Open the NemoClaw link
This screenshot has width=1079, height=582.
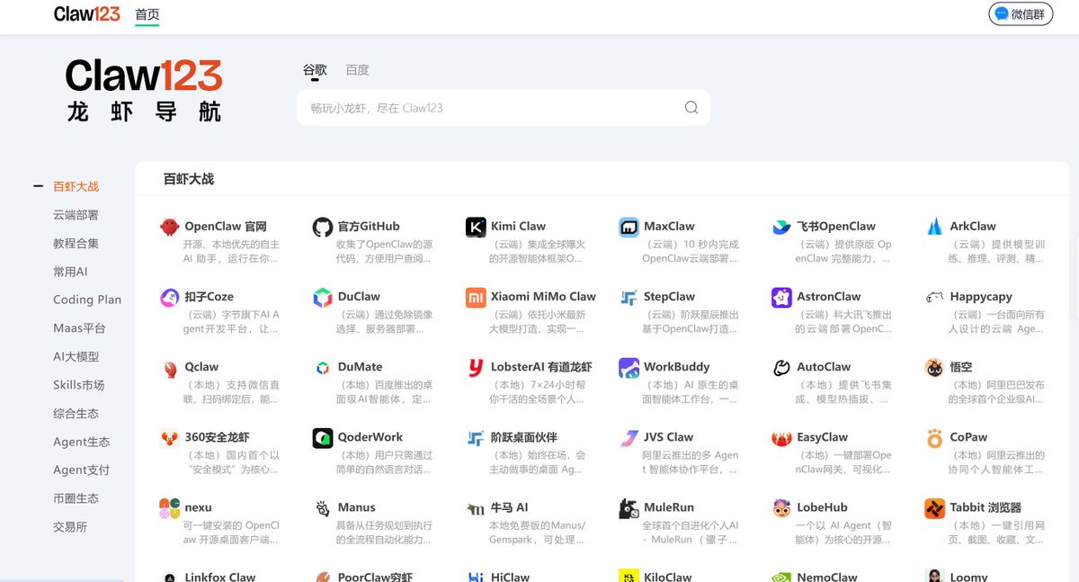coord(827,578)
